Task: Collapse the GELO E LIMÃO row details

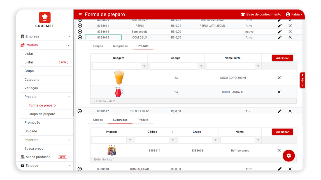Action: 80,111
